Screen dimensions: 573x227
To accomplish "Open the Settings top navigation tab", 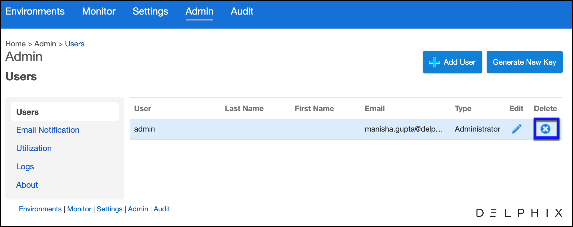I will click(x=150, y=11).
